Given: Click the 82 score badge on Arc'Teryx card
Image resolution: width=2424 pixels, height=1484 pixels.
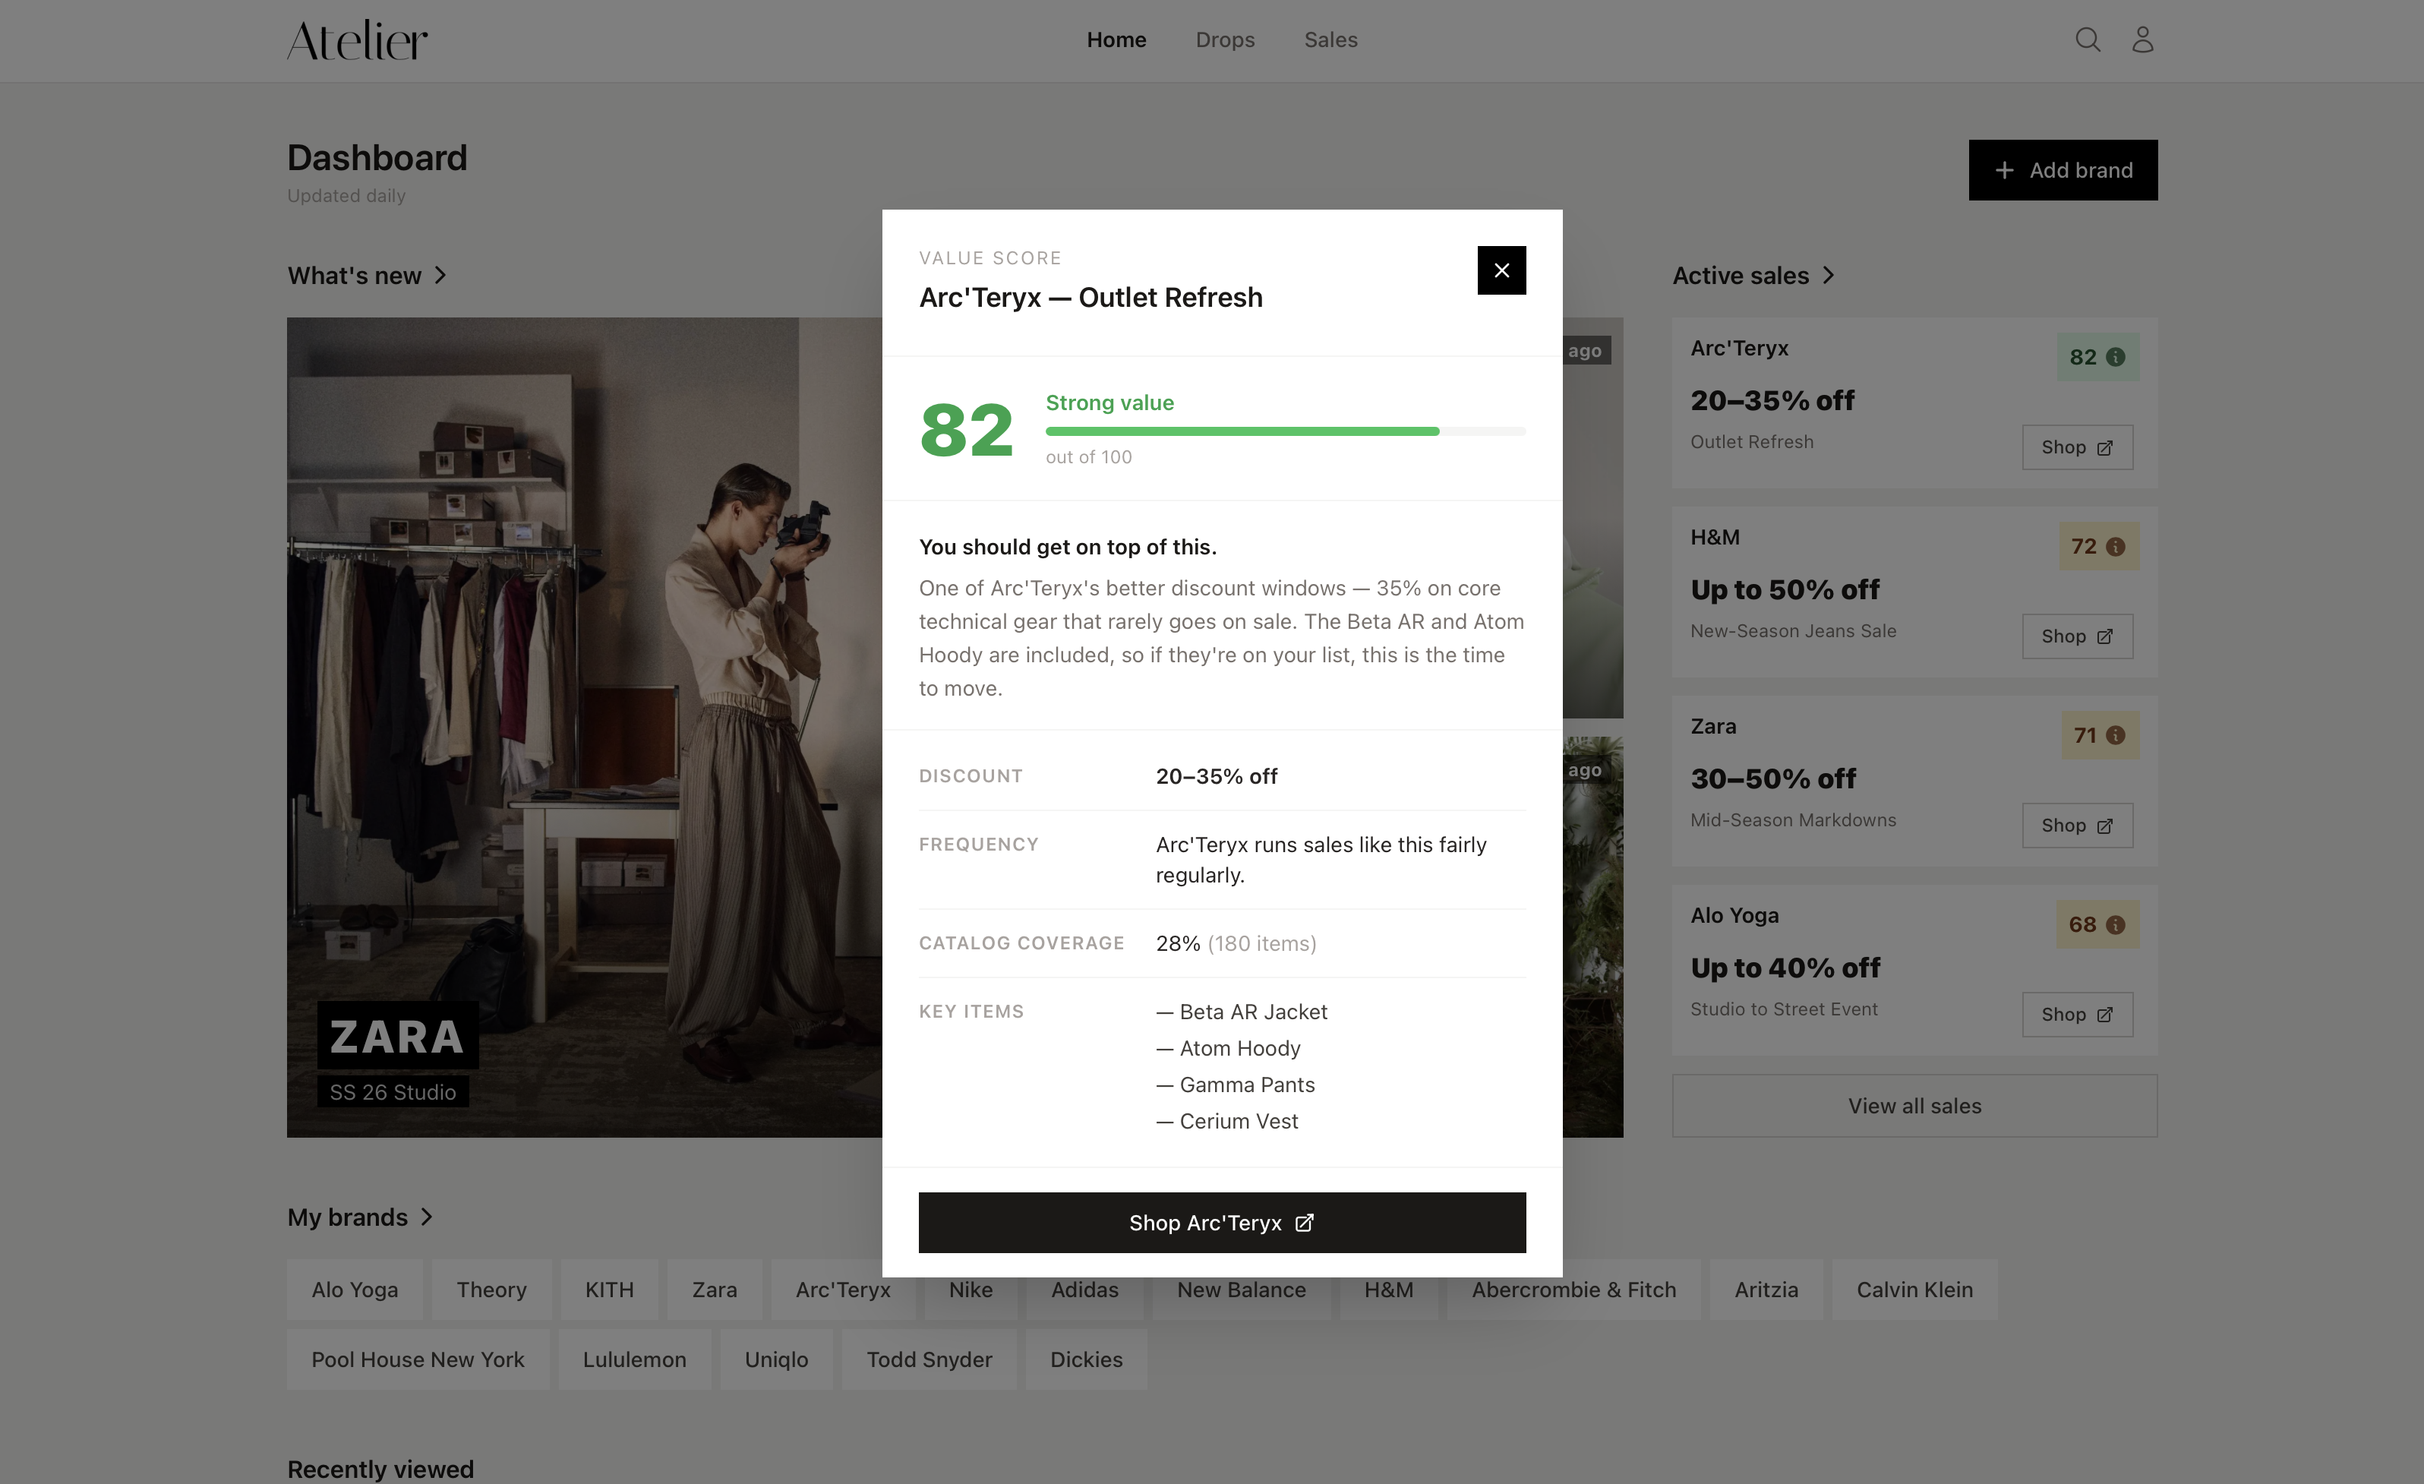Looking at the screenshot, I should 2097,357.
